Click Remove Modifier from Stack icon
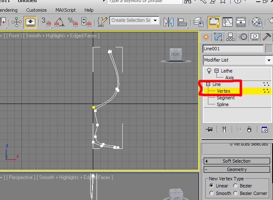 [x=249, y=129]
